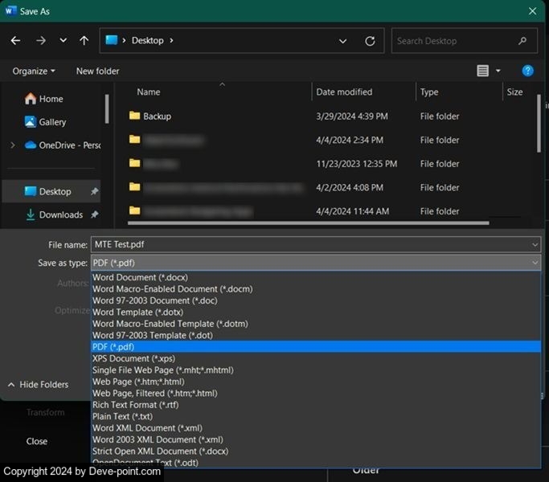Go up one folder level
The width and height of the screenshot is (549, 482).
pos(84,41)
